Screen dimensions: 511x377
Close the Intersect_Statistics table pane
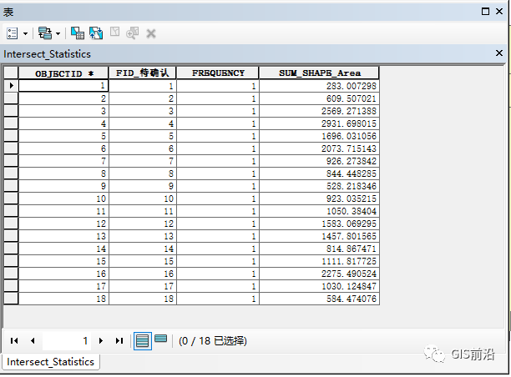click(499, 53)
